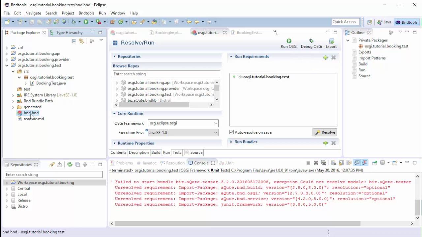Click the Export icon in Resolve/Run
The image size is (422, 237).
point(331,41)
